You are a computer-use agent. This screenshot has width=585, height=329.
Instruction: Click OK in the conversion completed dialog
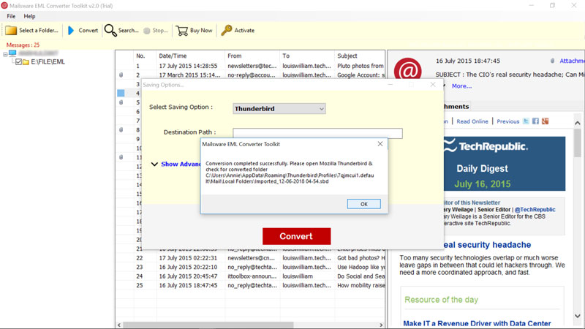[x=363, y=204]
